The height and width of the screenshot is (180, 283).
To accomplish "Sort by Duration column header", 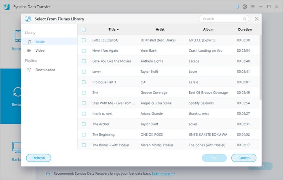I will click(245, 29).
